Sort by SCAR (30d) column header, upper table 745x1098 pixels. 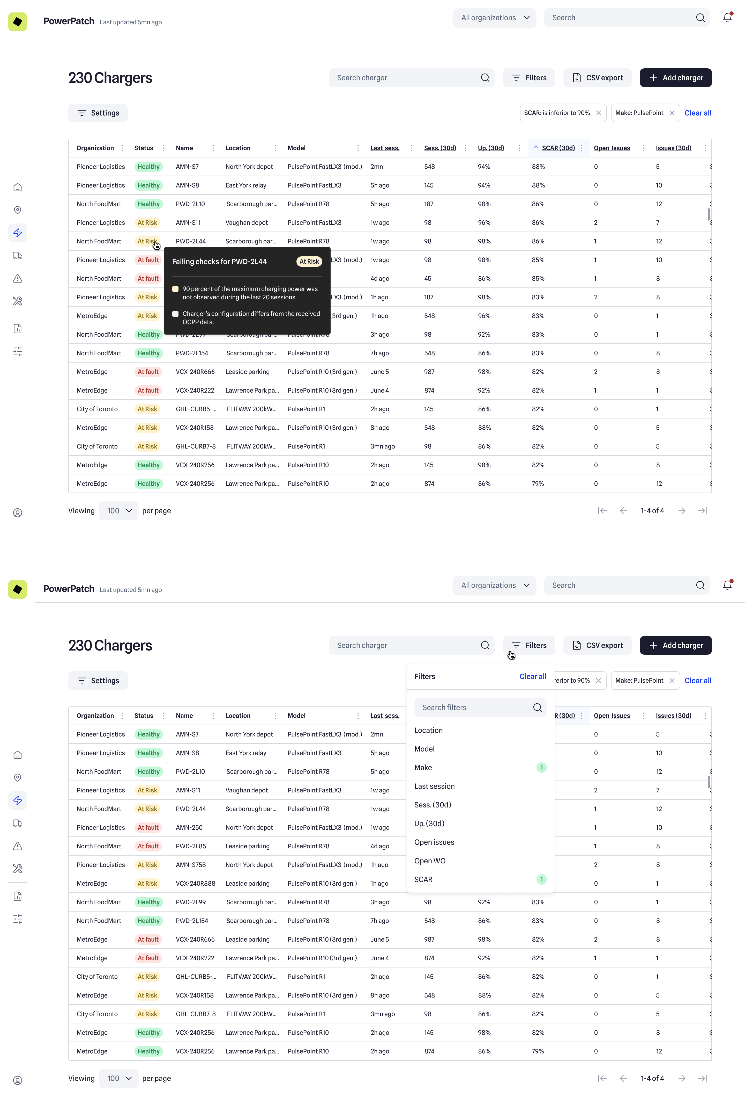pos(558,148)
